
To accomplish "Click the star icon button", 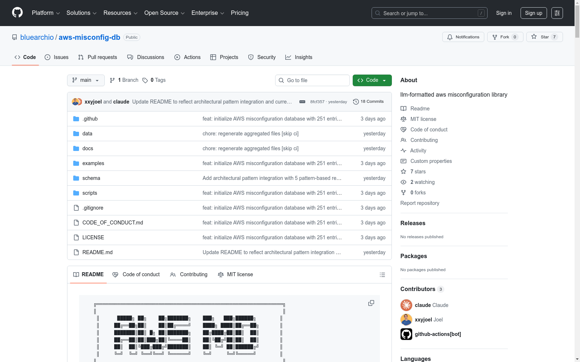I will click(544, 37).
